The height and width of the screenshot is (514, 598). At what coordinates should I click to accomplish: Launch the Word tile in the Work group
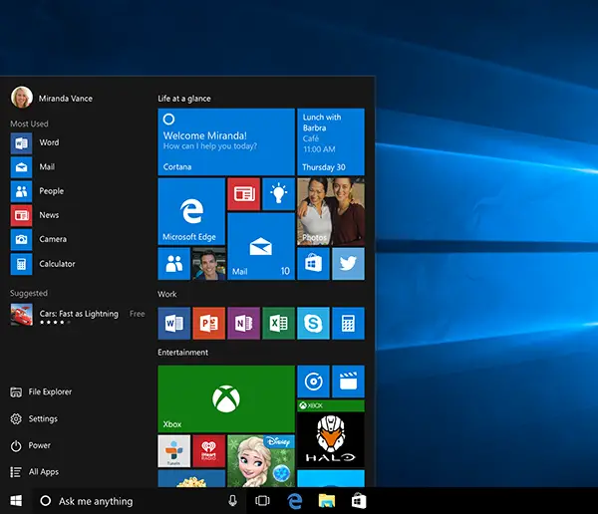(173, 324)
